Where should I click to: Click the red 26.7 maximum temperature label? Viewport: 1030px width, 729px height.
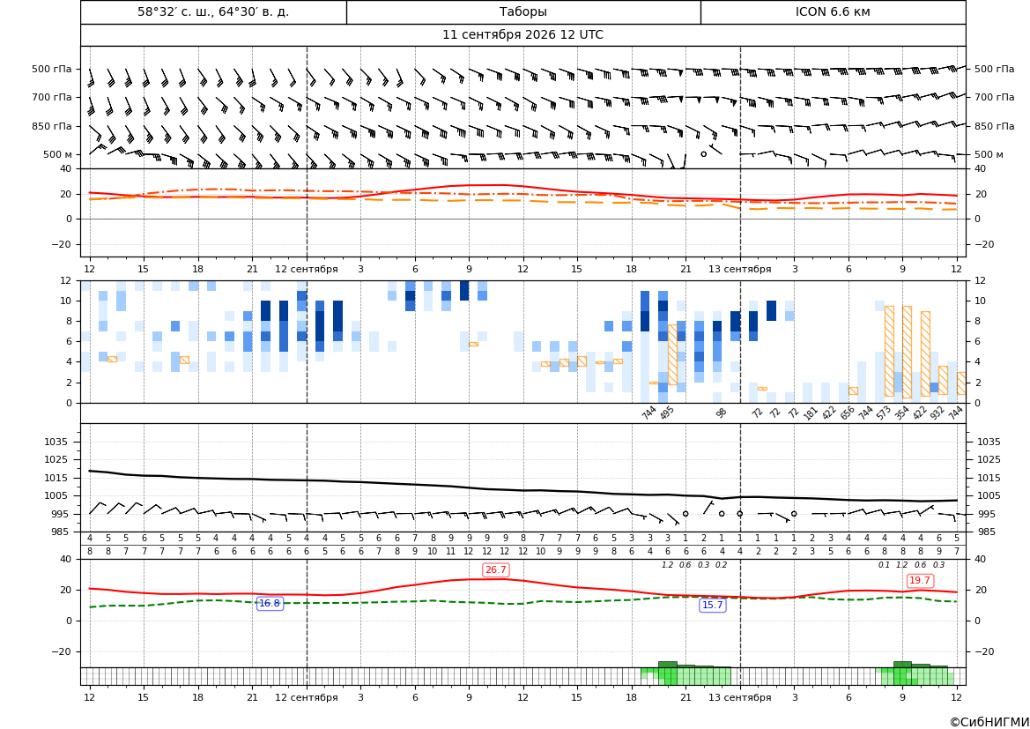[x=495, y=570]
